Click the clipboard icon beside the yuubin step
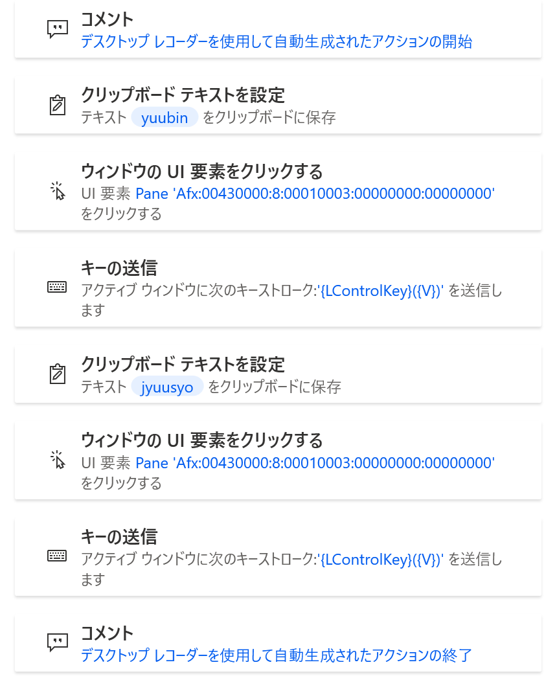 tap(57, 106)
